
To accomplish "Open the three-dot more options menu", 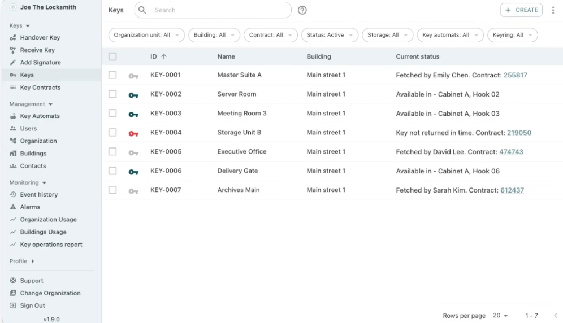I will pyautogui.click(x=553, y=10).
